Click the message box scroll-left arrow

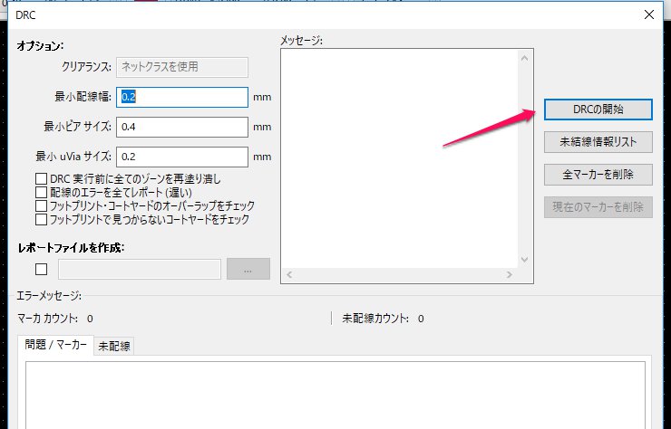pos(289,272)
